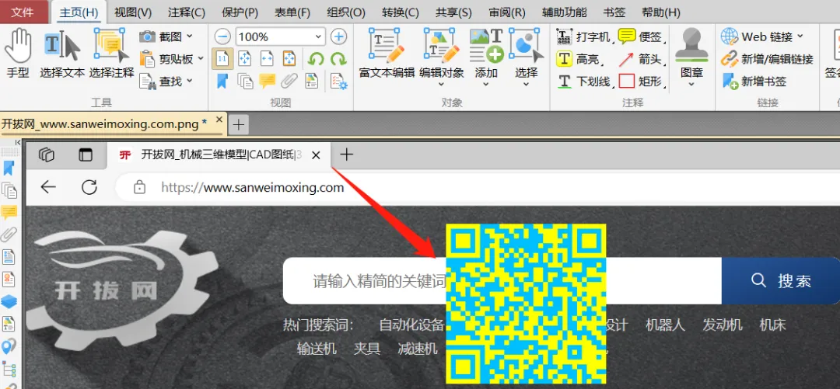Viewport: 840px width, 389px height.
Task: Click the Fit Page icon
Action: click(x=245, y=58)
